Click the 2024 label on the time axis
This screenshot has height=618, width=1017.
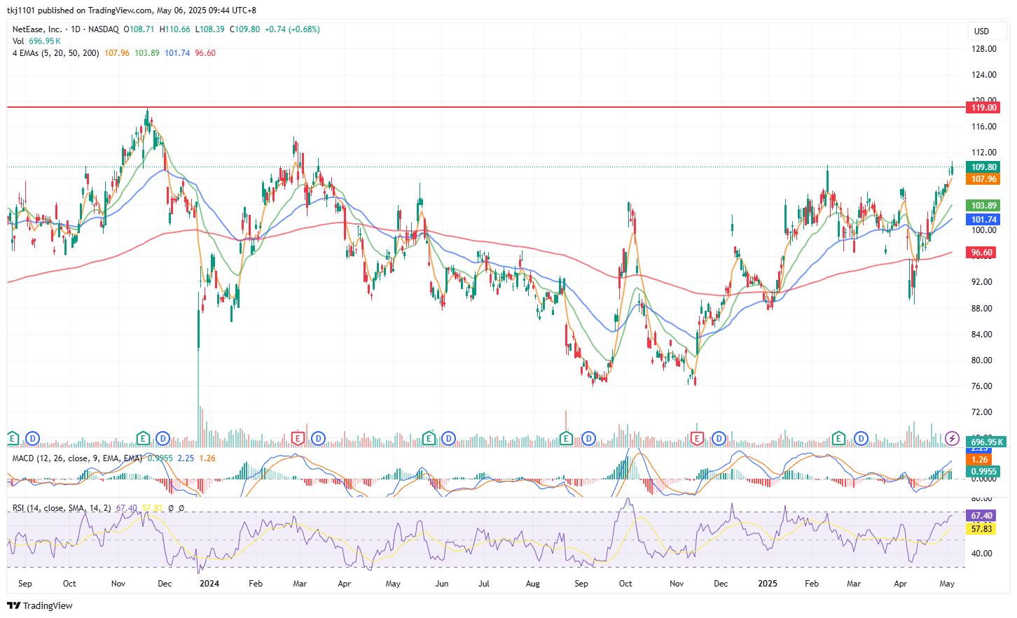[x=209, y=584]
